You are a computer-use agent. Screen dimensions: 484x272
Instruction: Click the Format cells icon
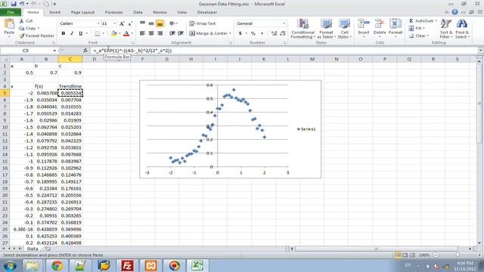tap(395, 24)
